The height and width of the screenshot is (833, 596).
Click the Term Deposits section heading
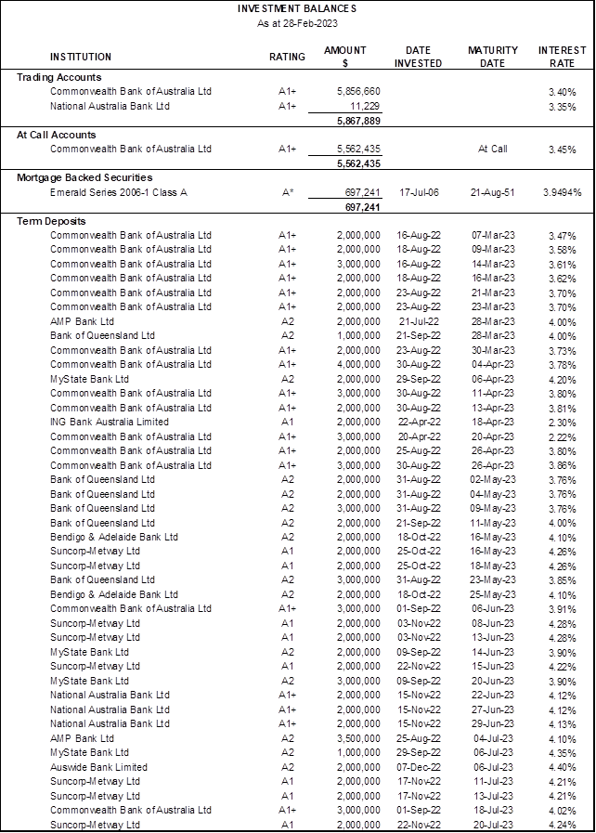(x=51, y=221)
